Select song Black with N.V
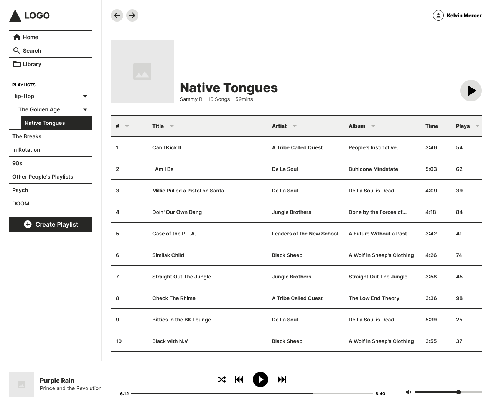Screen dimensions: 491x406 (170, 341)
